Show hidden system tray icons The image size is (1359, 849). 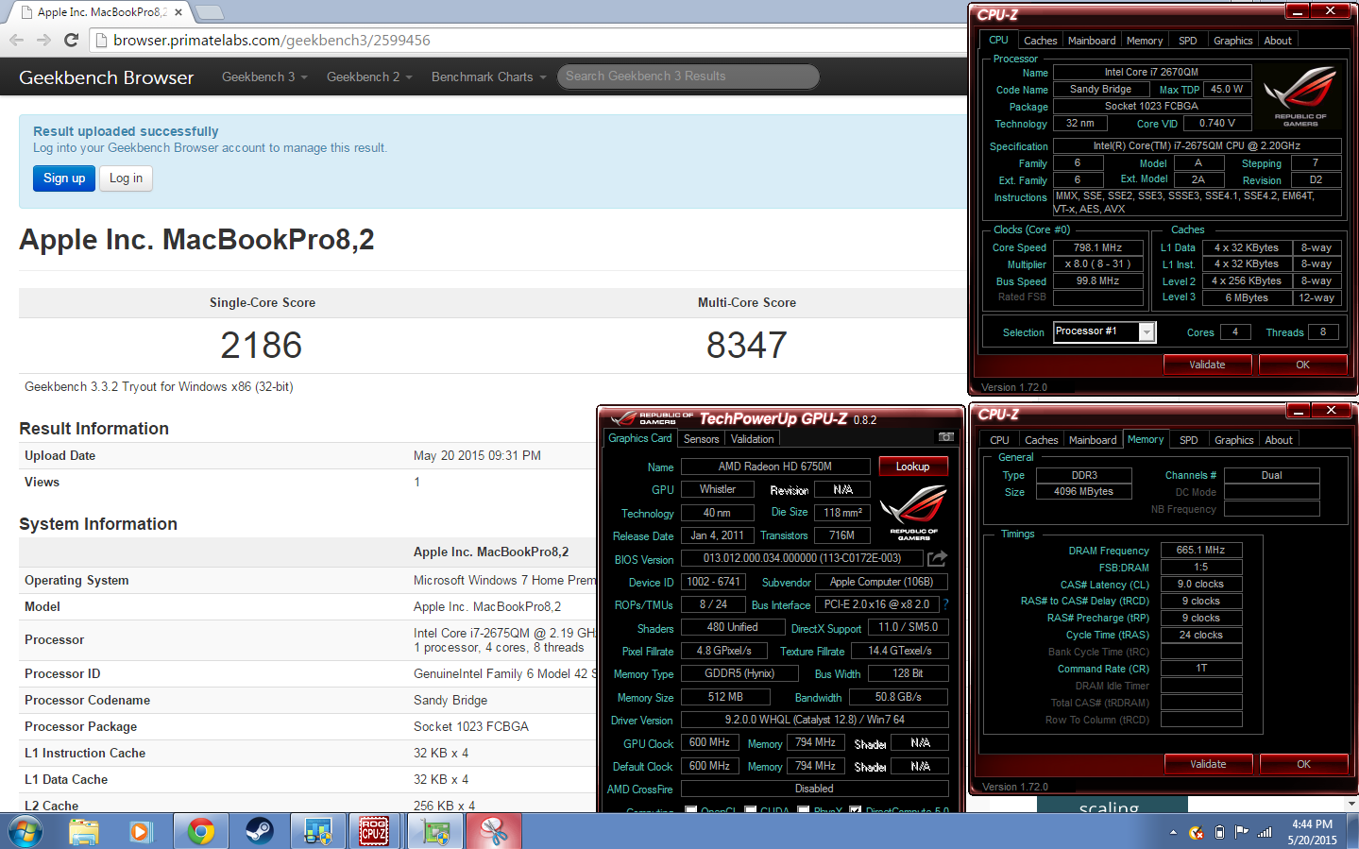point(1173,833)
